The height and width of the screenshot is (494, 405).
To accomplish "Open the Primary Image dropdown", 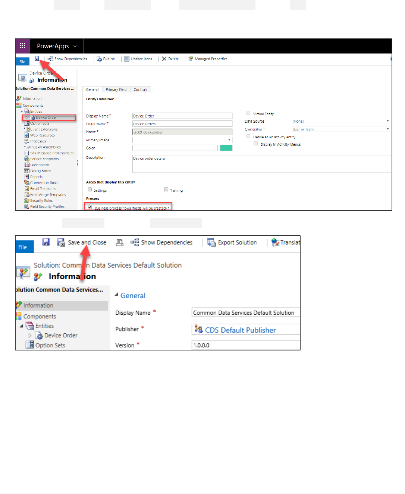I will 182,140.
